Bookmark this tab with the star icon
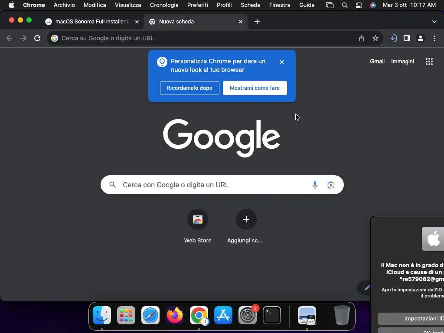The height and width of the screenshot is (333, 444). pos(375,38)
